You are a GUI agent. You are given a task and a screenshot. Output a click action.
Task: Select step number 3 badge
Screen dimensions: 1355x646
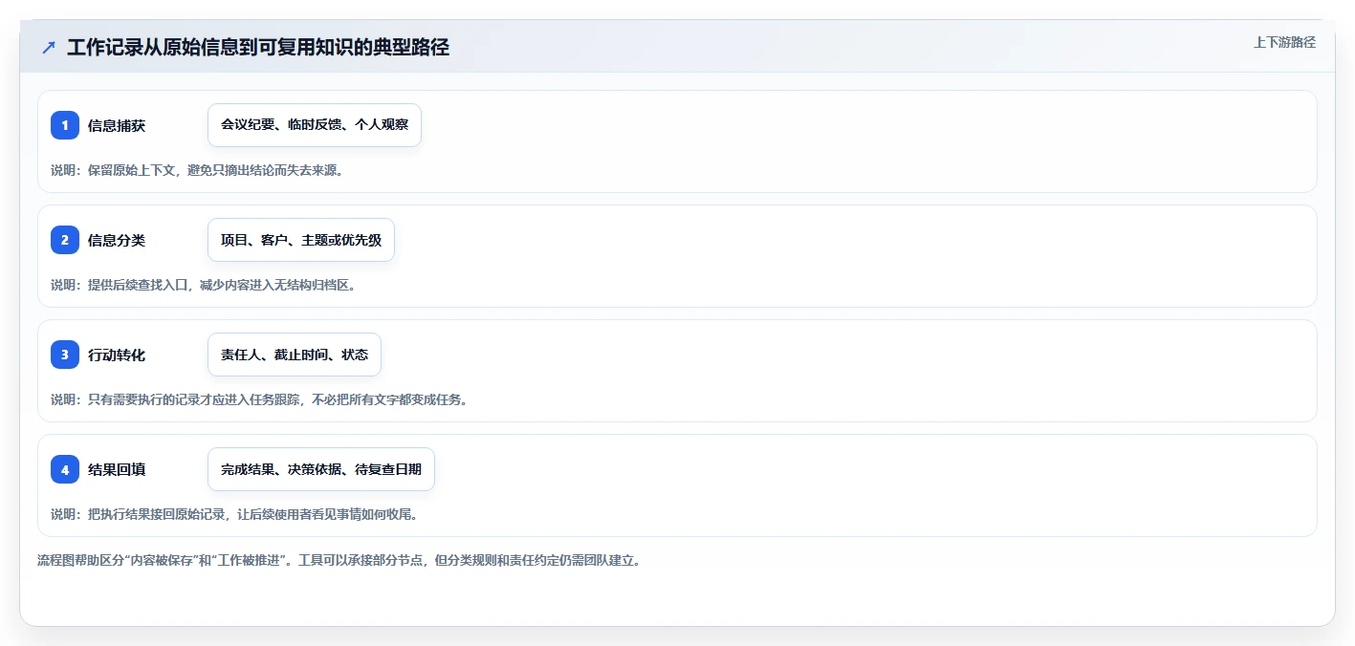point(65,355)
